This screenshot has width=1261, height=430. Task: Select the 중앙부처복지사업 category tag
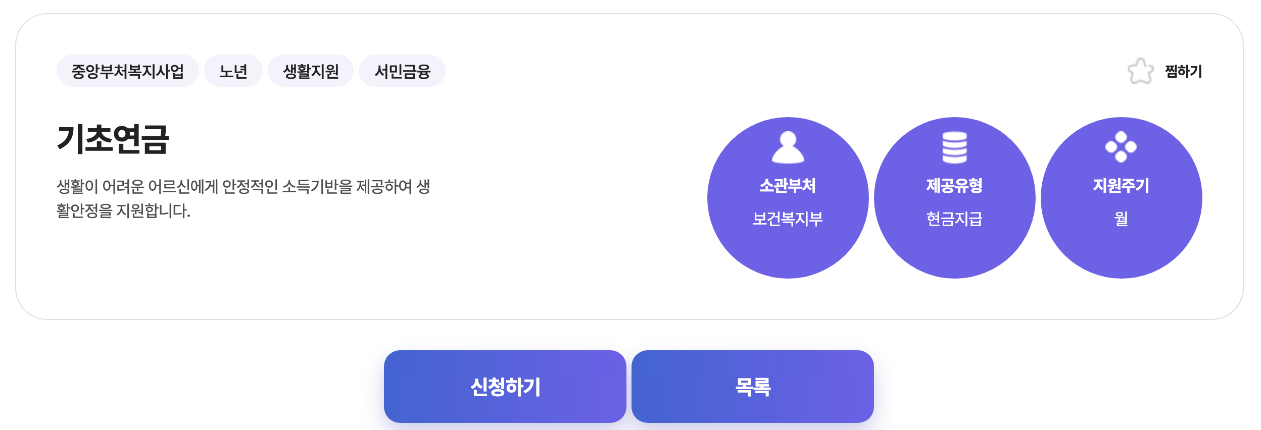(x=128, y=72)
